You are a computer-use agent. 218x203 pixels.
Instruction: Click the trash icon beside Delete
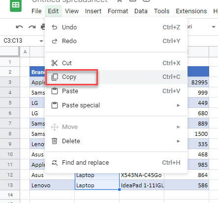(55, 141)
